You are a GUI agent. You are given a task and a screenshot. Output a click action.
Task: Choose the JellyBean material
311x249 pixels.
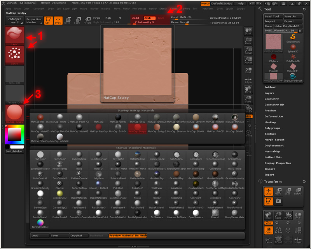(x=99, y=175)
